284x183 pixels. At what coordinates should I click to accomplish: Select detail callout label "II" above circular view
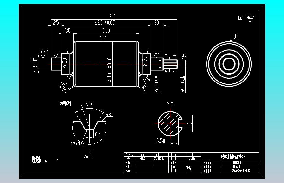tap(237, 36)
